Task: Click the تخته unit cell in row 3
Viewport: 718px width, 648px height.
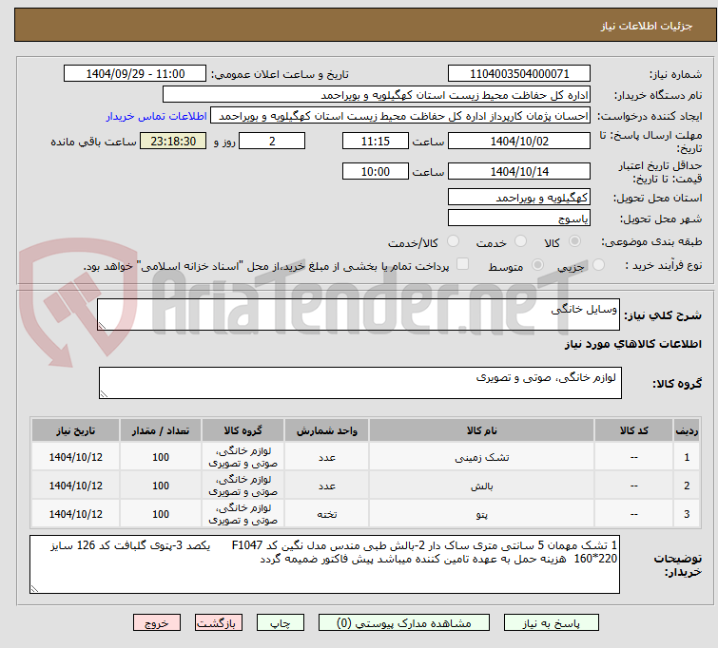Action: 326,514
